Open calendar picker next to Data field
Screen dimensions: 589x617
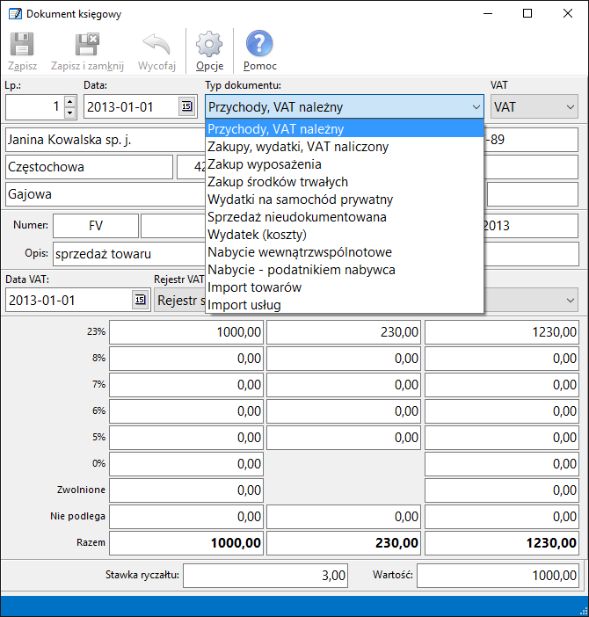click(186, 107)
